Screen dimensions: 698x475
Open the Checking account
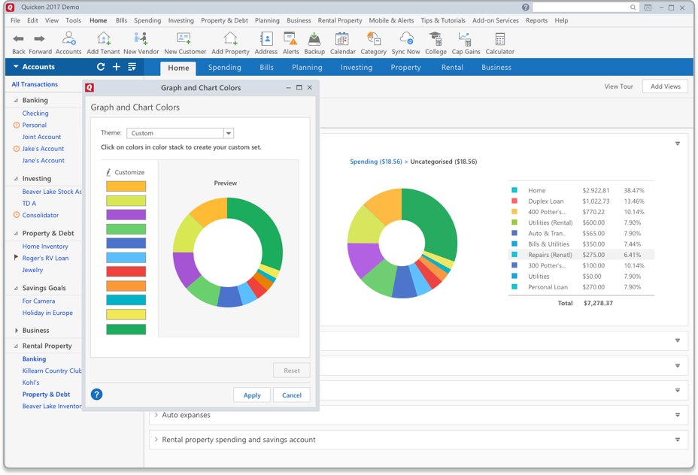click(35, 113)
